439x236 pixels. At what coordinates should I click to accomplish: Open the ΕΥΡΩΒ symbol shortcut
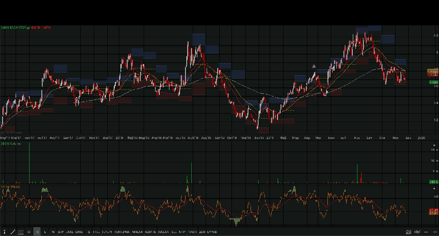coord(213,232)
